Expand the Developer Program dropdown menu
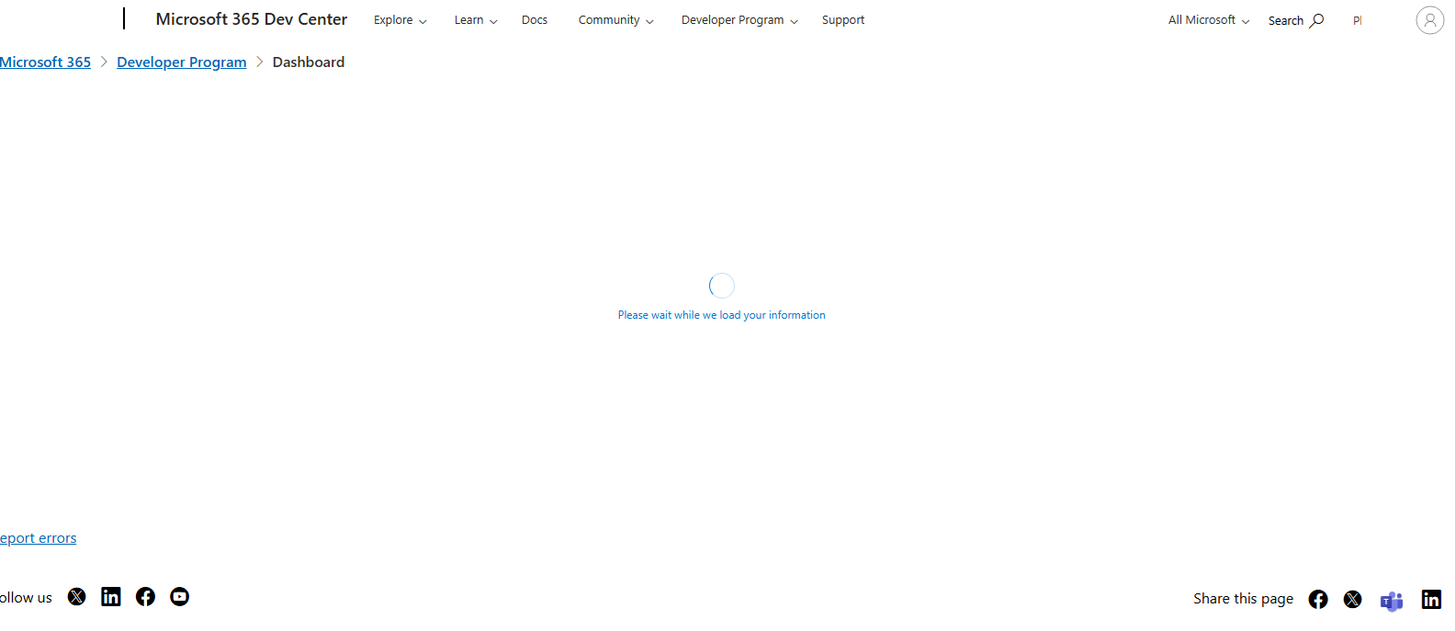 pyautogui.click(x=740, y=20)
